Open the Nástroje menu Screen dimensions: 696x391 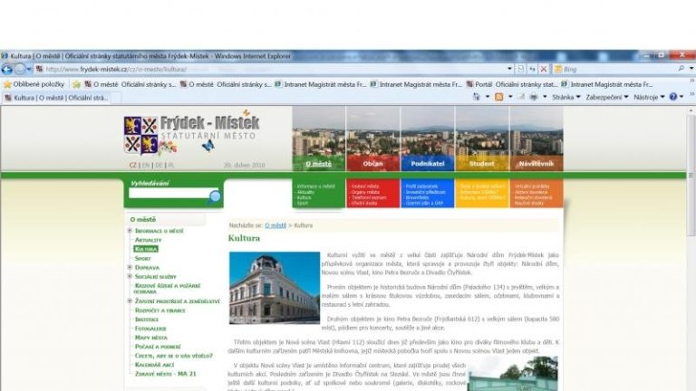[x=649, y=97]
